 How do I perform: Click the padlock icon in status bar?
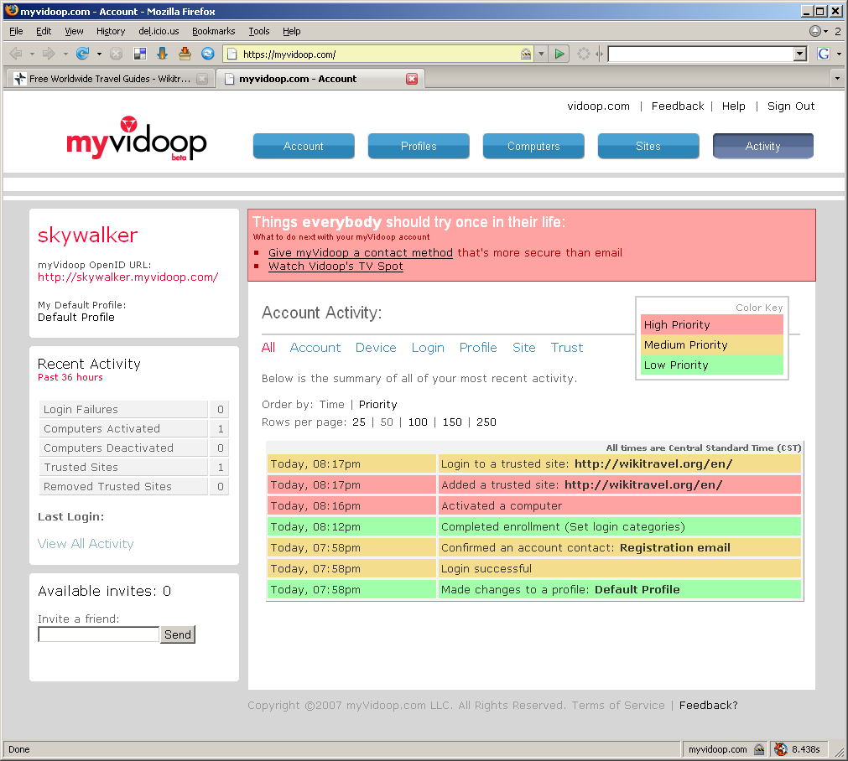coord(759,749)
